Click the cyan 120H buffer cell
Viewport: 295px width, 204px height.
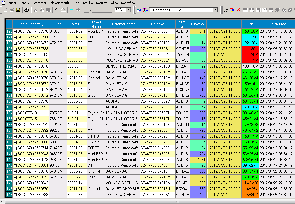(250, 37)
